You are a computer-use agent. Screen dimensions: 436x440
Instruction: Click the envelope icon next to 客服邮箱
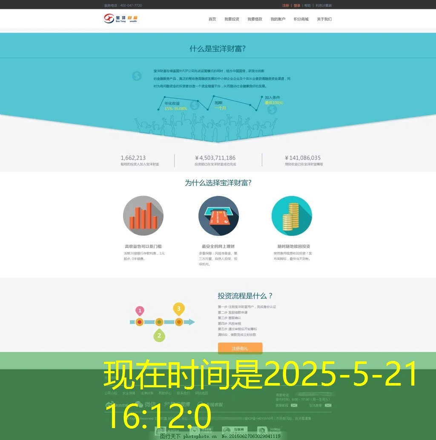tap(294, 405)
